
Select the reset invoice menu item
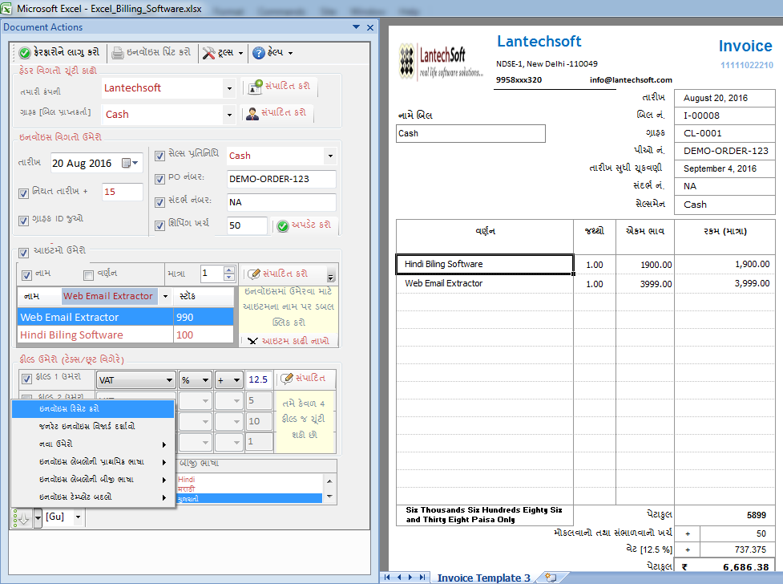tap(94, 408)
